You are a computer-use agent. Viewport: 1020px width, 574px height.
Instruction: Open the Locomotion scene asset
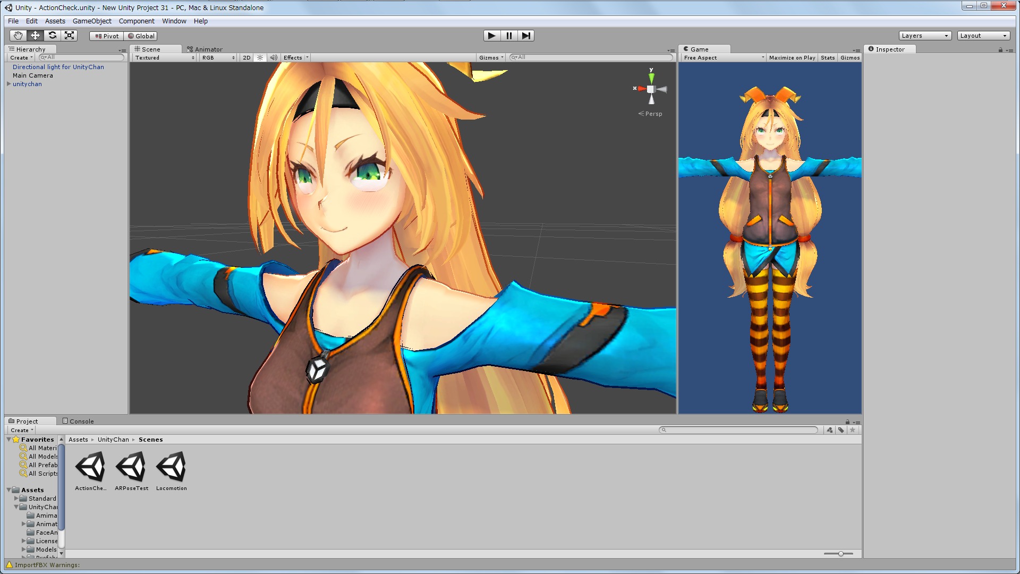(171, 467)
